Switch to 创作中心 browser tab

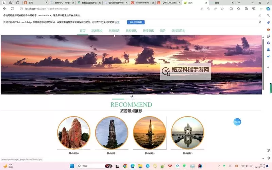pos(63,3)
